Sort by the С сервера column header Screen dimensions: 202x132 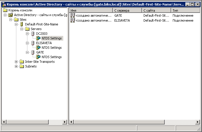(x=127, y=11)
